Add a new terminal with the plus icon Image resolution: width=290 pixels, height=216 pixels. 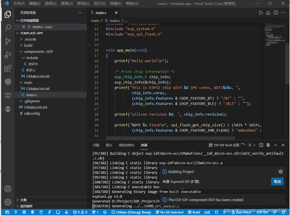(250, 145)
